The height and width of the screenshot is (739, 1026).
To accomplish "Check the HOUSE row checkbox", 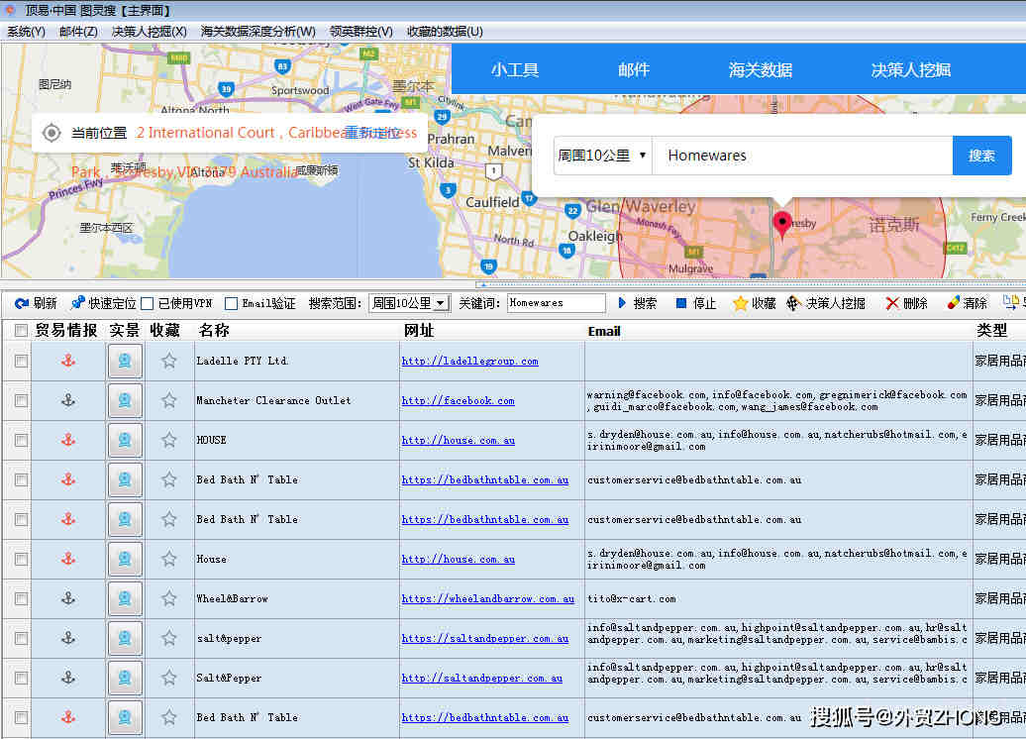I will click(x=21, y=440).
